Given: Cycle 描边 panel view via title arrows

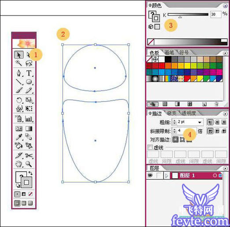Looking at the screenshot, I should 150,113.
